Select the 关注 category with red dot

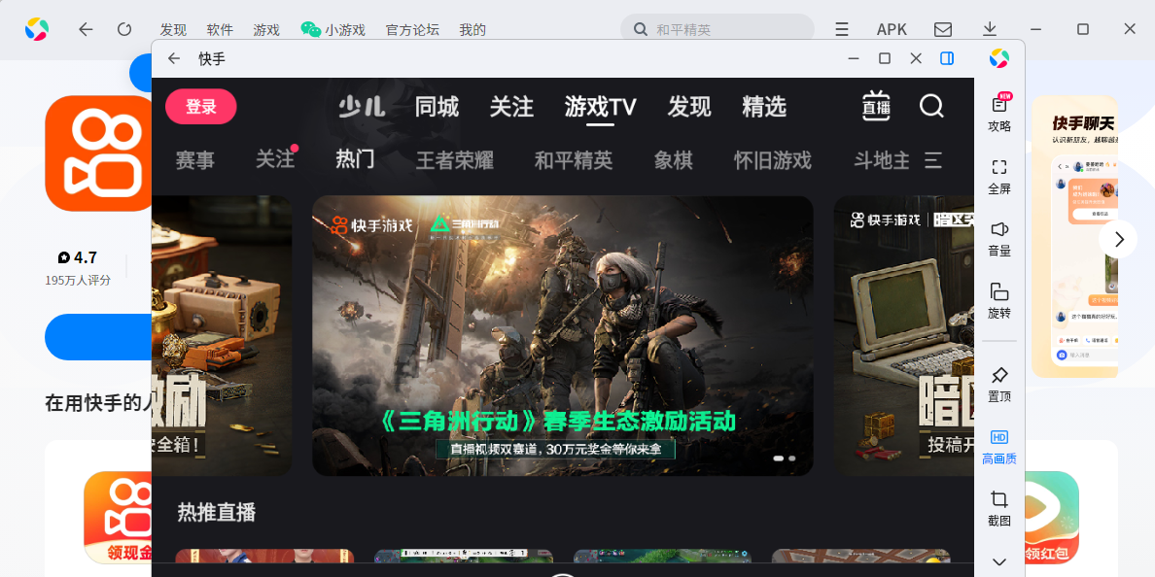[276, 158]
